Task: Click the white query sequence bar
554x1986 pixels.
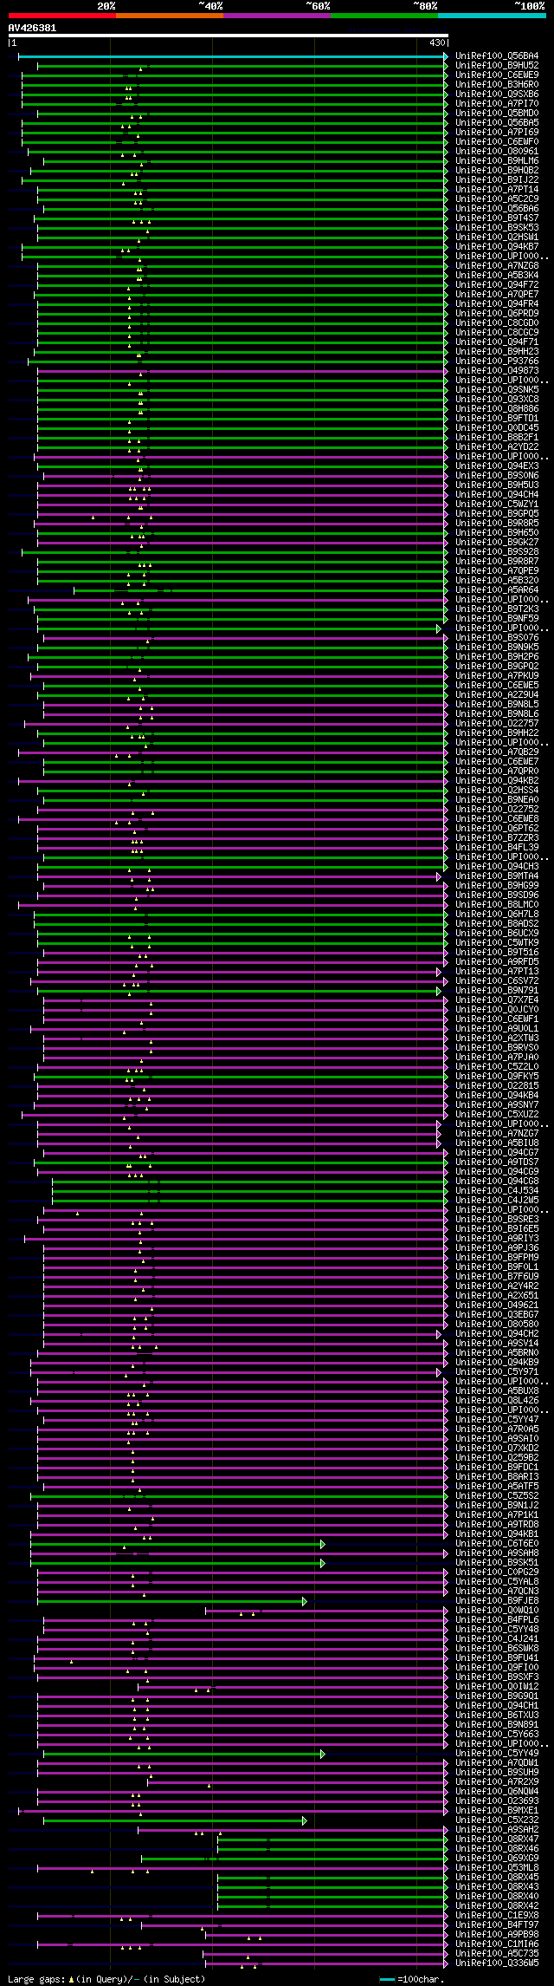Action: tap(228, 36)
